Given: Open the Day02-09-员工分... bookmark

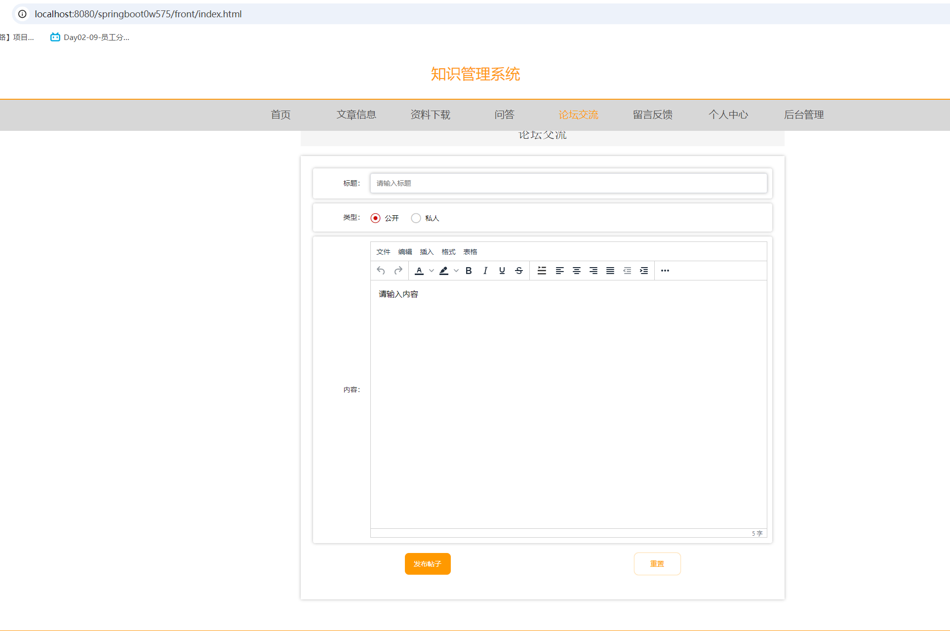Looking at the screenshot, I should tap(90, 37).
